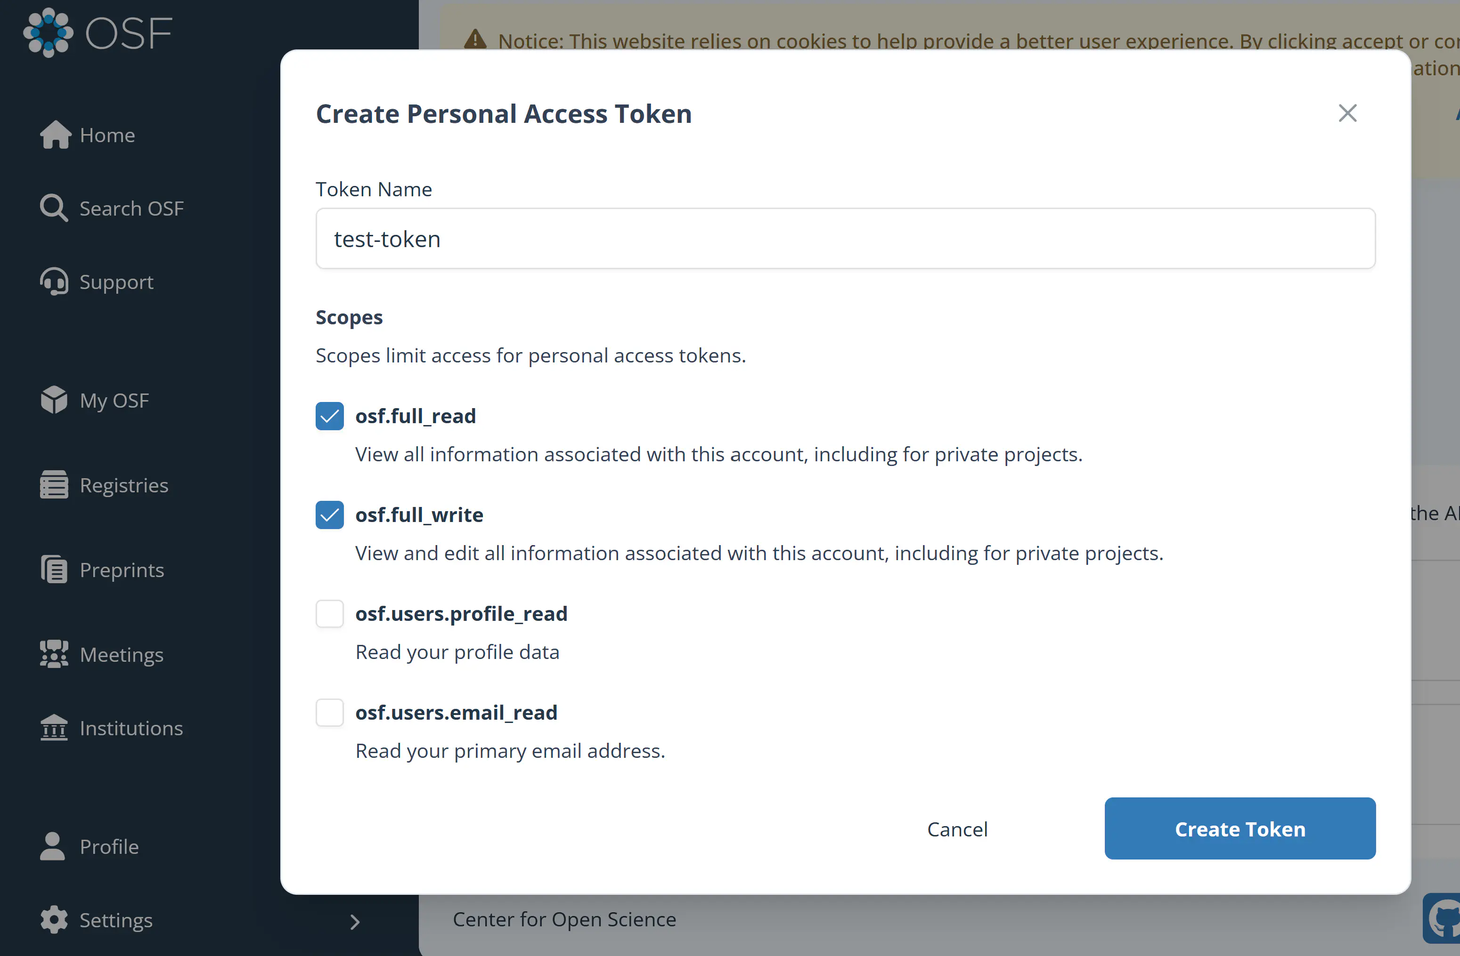Click the Meetings group icon
The height and width of the screenshot is (956, 1460).
coord(54,654)
